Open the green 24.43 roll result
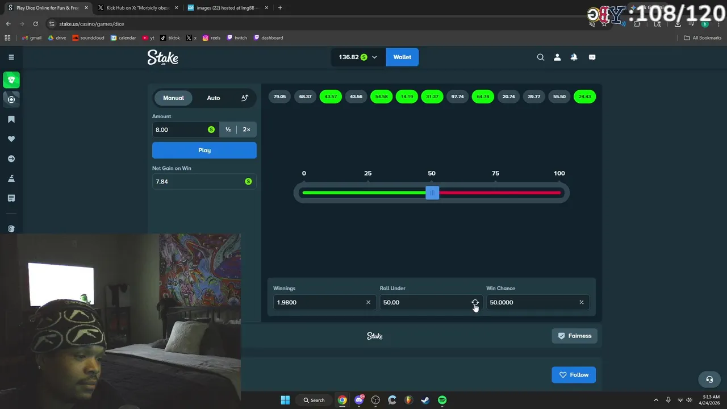Viewport: 727px width, 409px height. click(584, 97)
